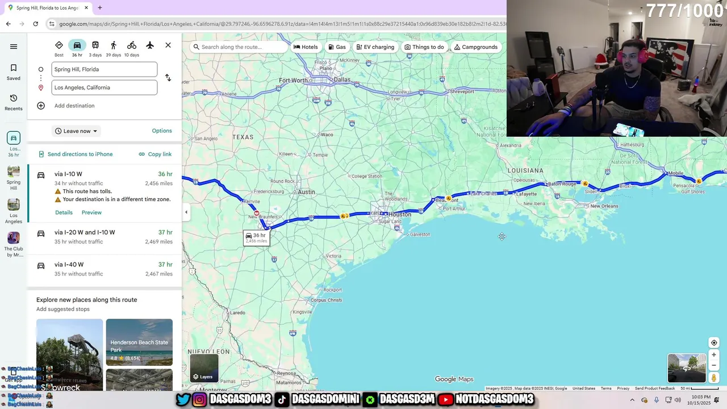Open the Leave now dropdown

tap(76, 131)
